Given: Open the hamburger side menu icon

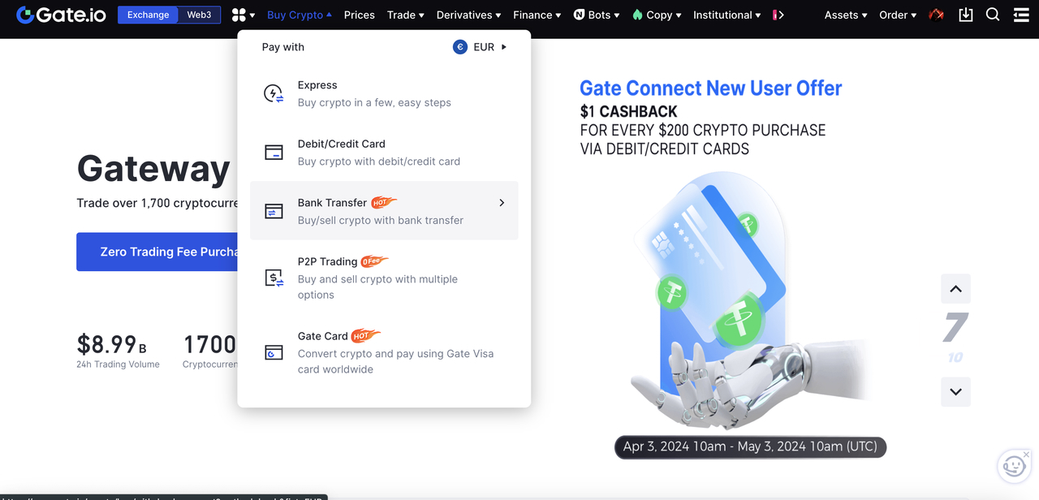Looking at the screenshot, I should point(1021,15).
